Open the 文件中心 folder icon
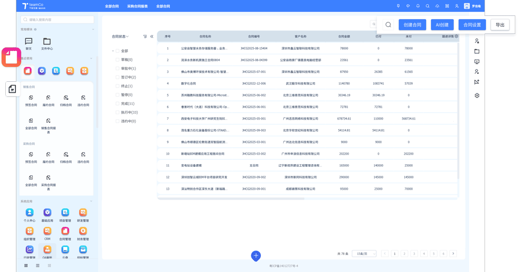 coord(47,41)
